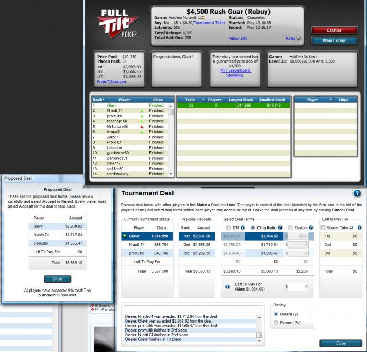Screen dimensions: 367x352
Task: Open the Rebuy Info link
Action: point(238,38)
